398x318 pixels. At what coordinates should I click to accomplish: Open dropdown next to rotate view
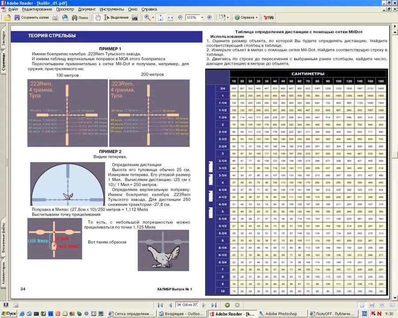tap(228, 18)
